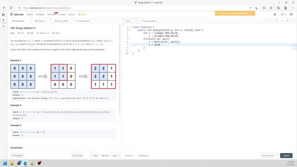Click the browser address bar
The width and height of the screenshot is (297, 167).
tap(133, 8)
